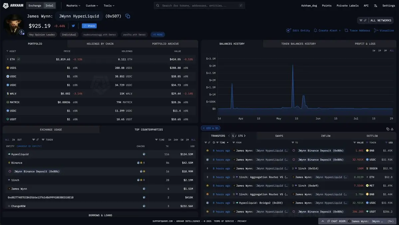Click Ungroup By Entity link

point(29,146)
